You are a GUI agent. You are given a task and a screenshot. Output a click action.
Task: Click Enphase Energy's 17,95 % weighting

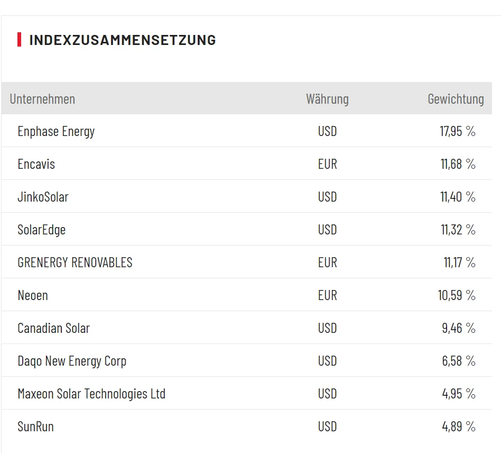pyautogui.click(x=458, y=131)
